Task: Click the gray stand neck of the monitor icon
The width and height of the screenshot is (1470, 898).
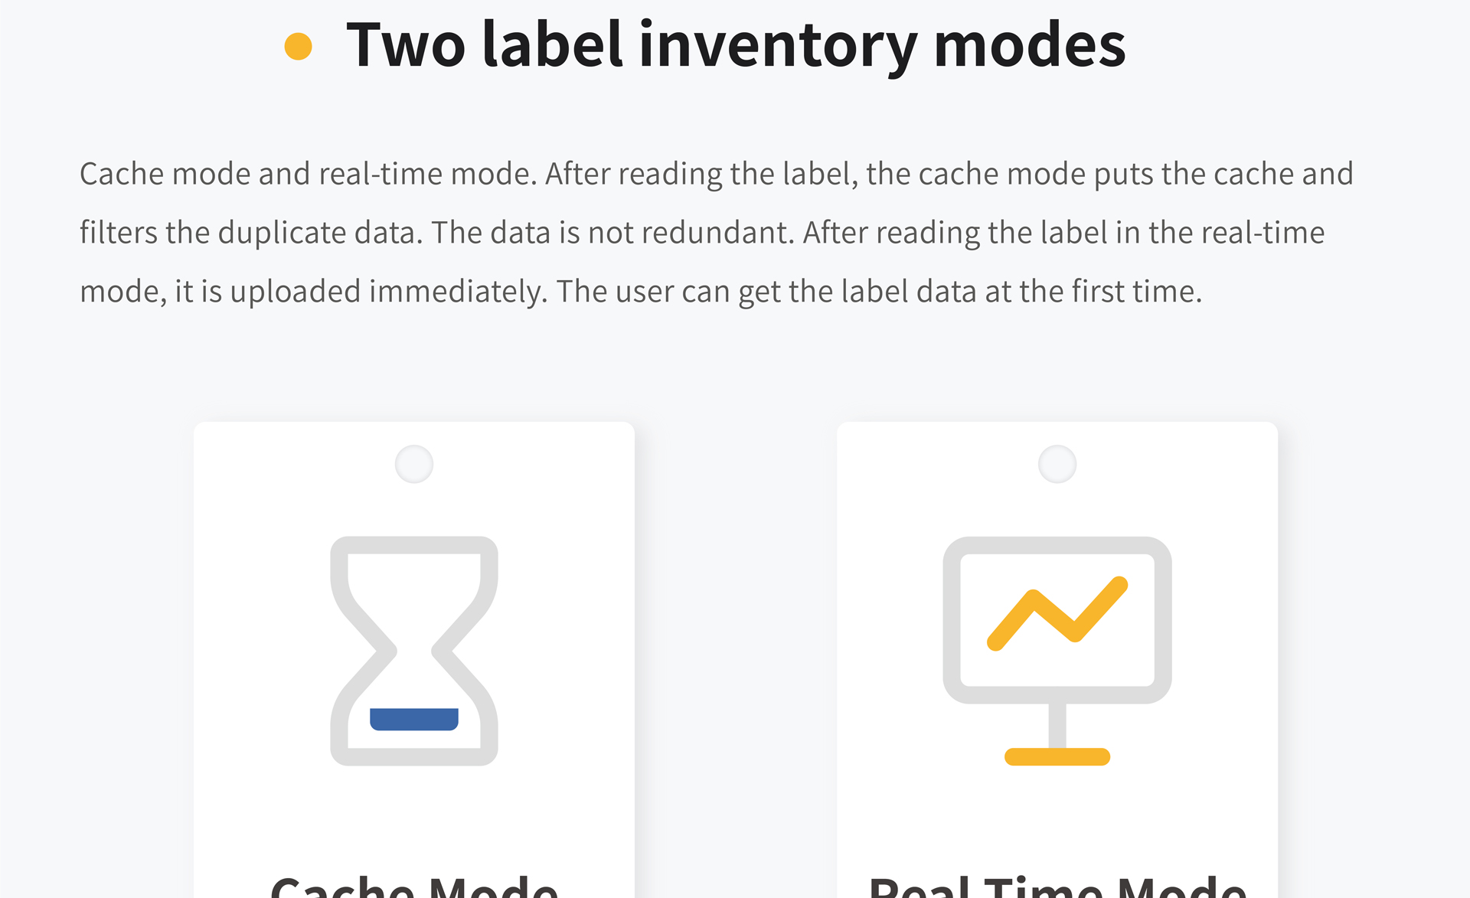Action: click(1057, 725)
